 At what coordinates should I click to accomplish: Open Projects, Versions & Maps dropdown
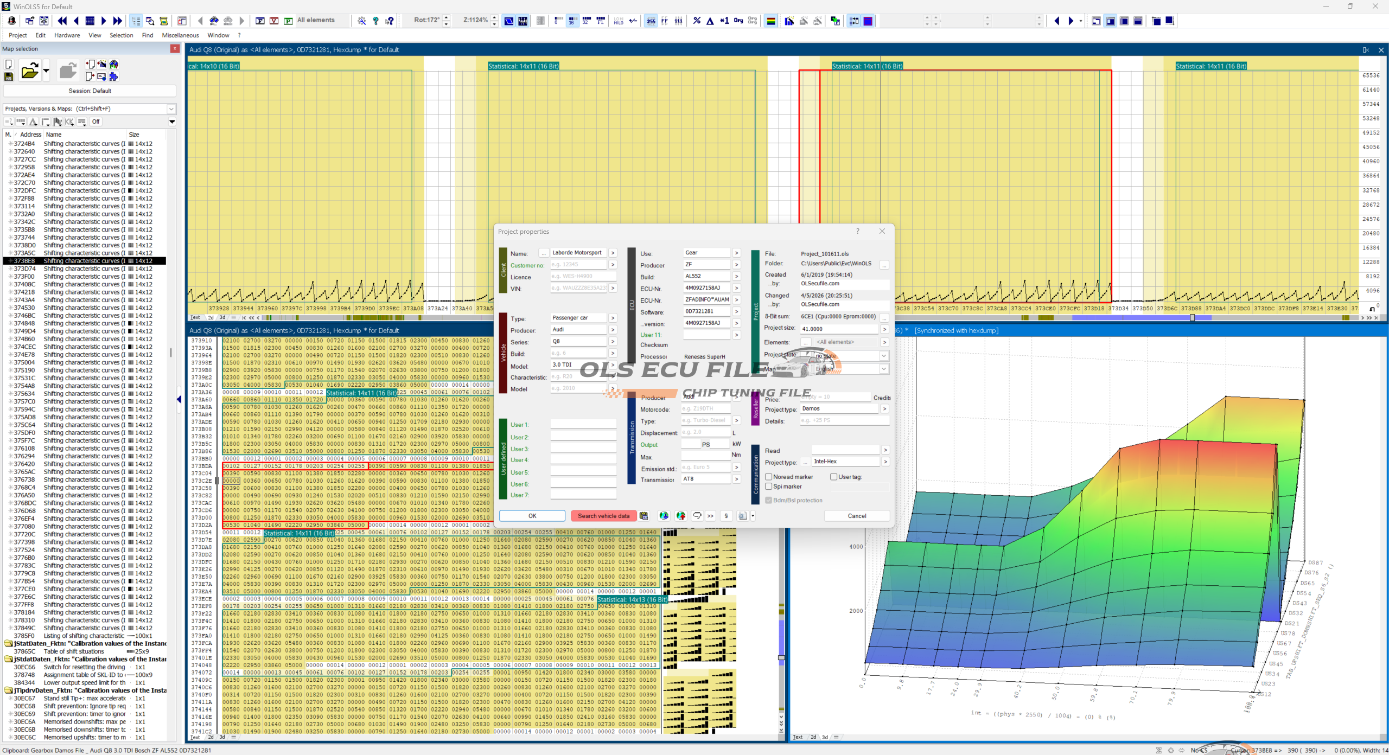pos(171,108)
